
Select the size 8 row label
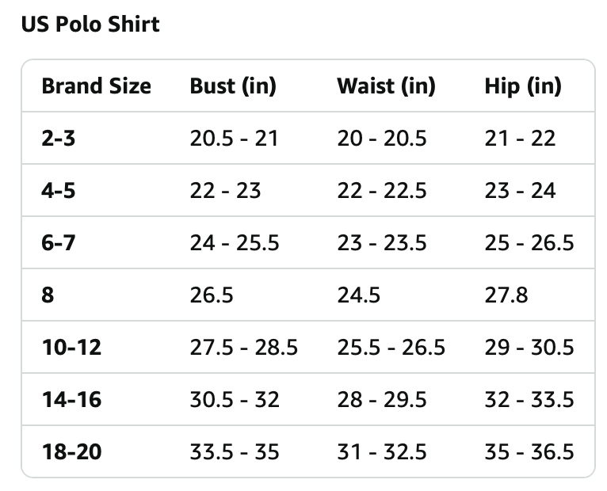pyautogui.click(x=48, y=295)
